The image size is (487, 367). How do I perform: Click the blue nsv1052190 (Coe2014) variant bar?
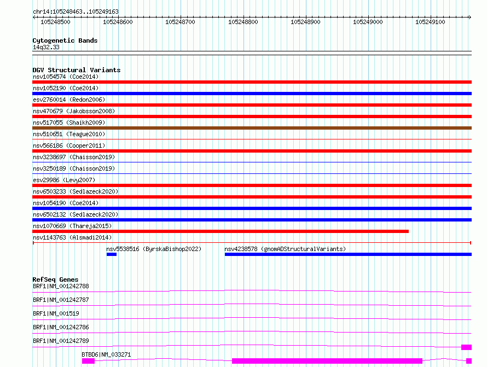point(252,94)
